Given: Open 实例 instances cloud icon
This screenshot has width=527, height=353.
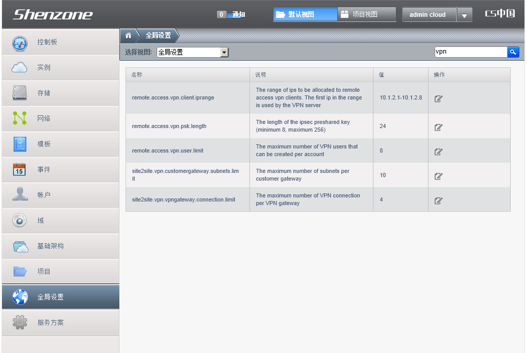Looking at the screenshot, I should (19, 68).
